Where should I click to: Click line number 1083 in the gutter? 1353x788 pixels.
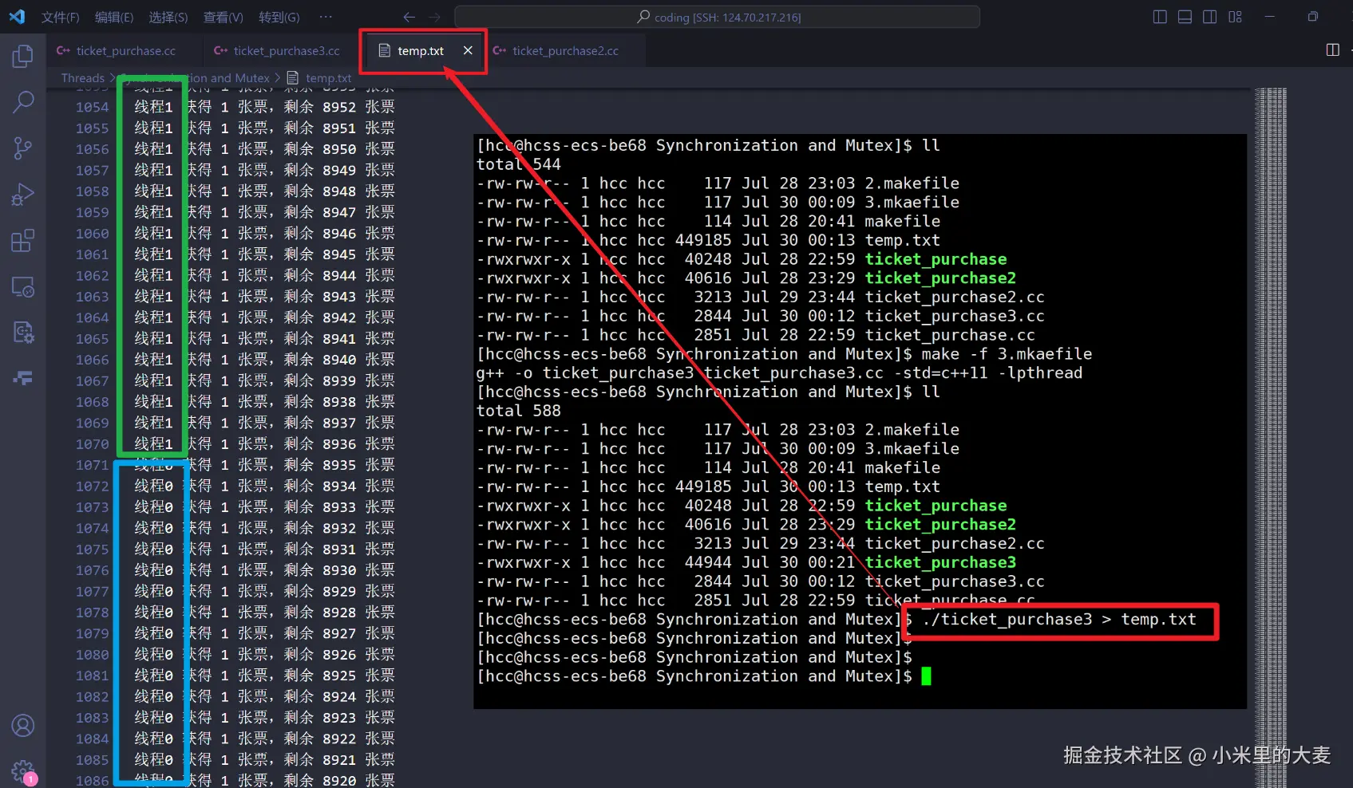(x=92, y=718)
